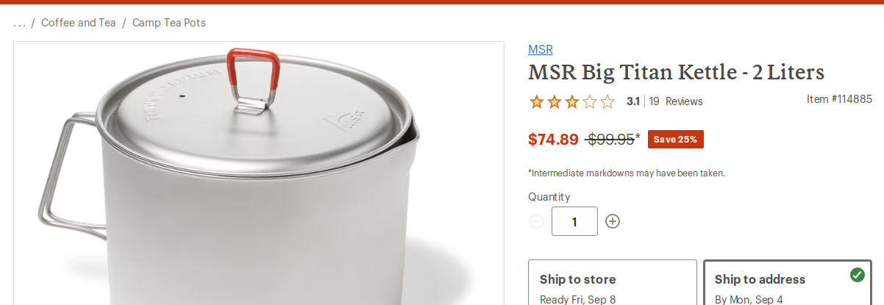Focus the Quantity input field

pyautogui.click(x=574, y=221)
